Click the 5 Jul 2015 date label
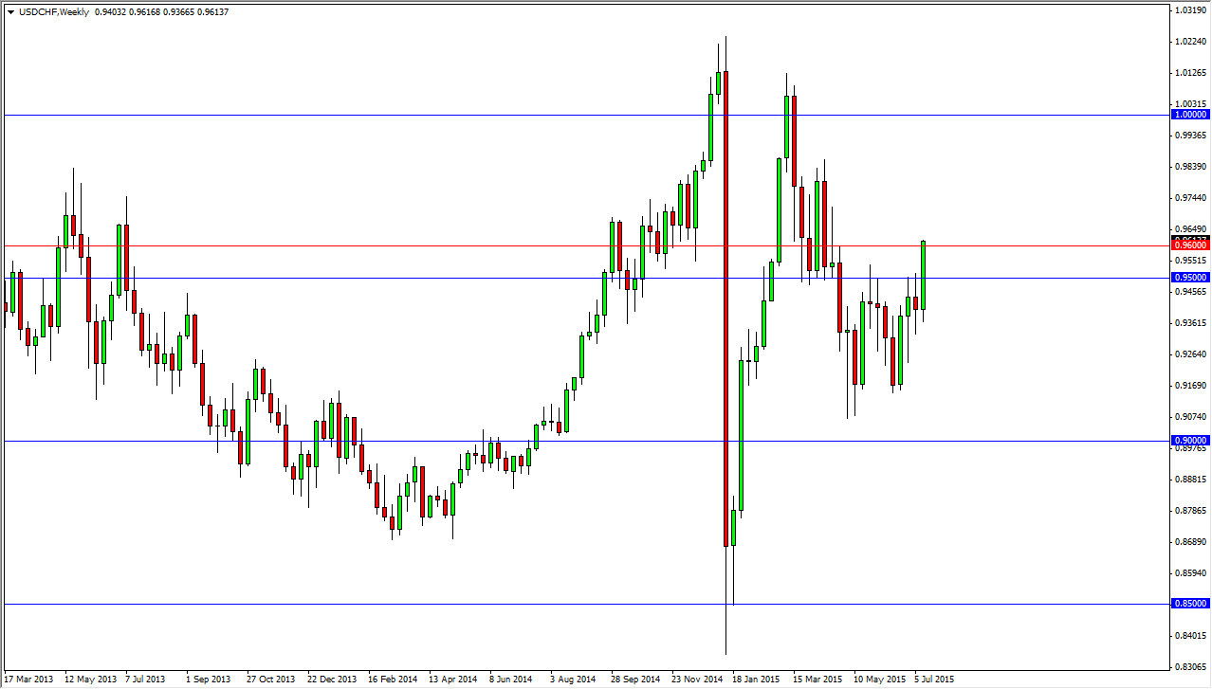 pyautogui.click(x=934, y=680)
